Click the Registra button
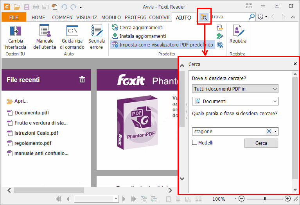The image size is (300, 205). [x=238, y=34]
